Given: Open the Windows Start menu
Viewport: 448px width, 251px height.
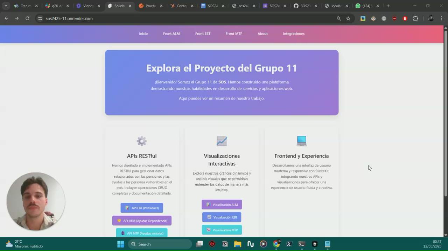Looking at the screenshot, I should pyautogui.click(x=120, y=244).
